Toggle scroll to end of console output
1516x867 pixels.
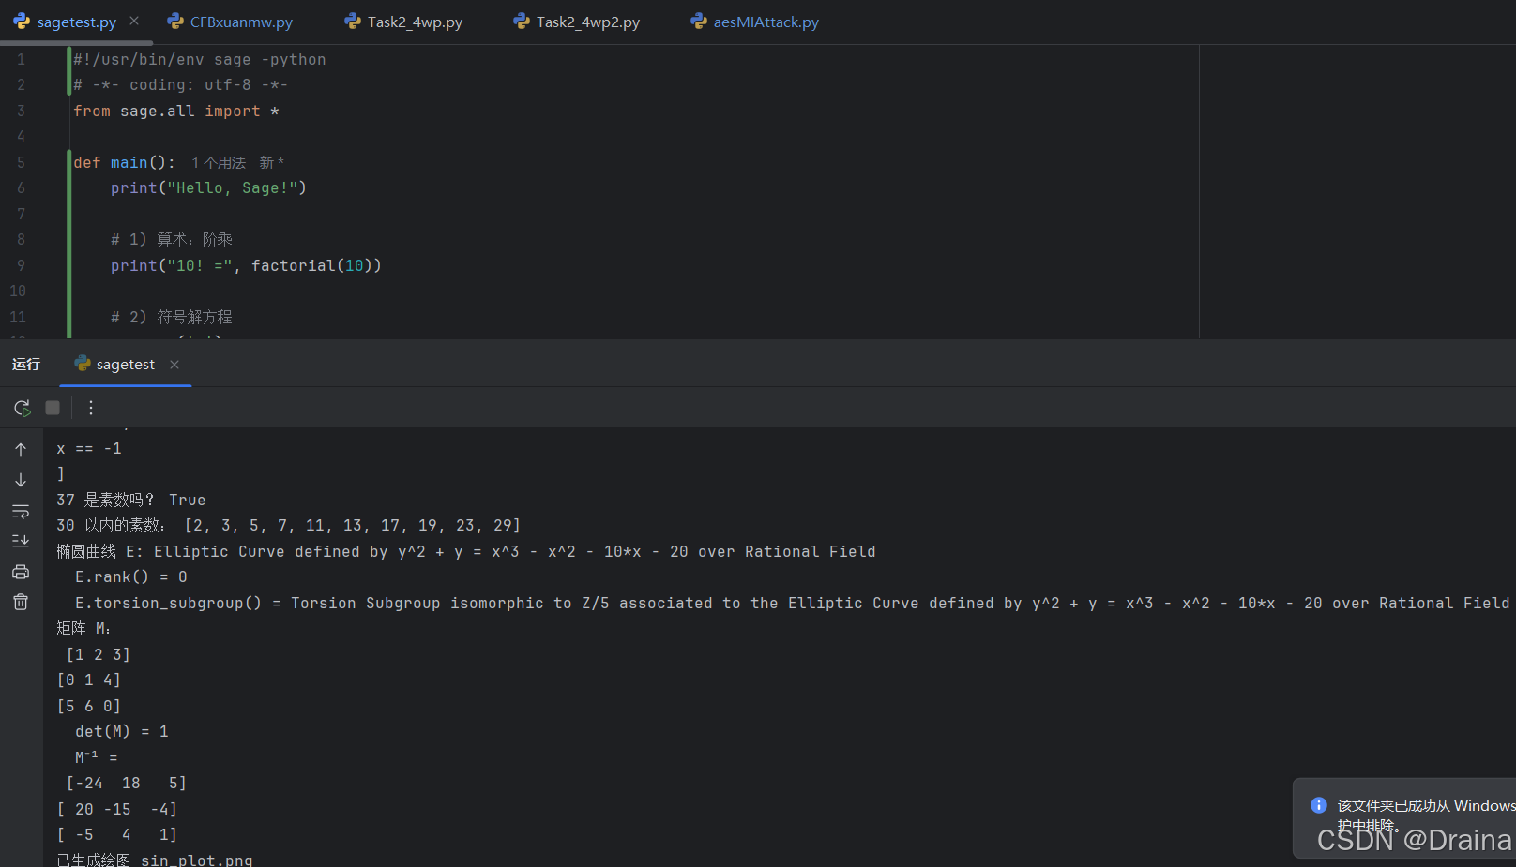(x=21, y=541)
